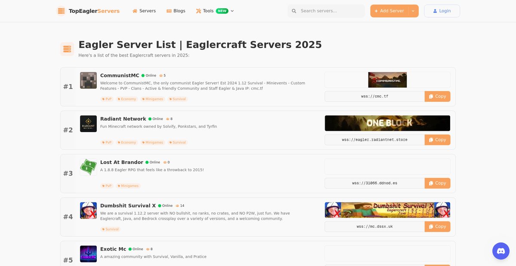Image resolution: width=516 pixels, height=266 pixels.
Task: Click the Dumbshit Survival X banner image
Action: tap(387, 210)
